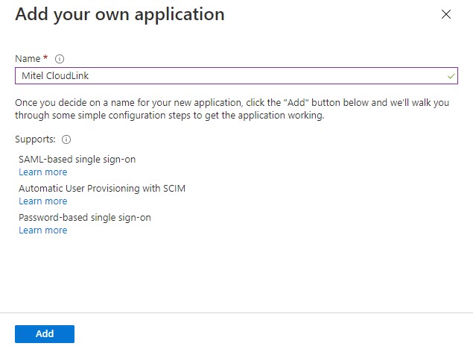The width and height of the screenshot is (473, 355).
Task: Click the green validation checkmark in Name field
Action: coord(451,76)
